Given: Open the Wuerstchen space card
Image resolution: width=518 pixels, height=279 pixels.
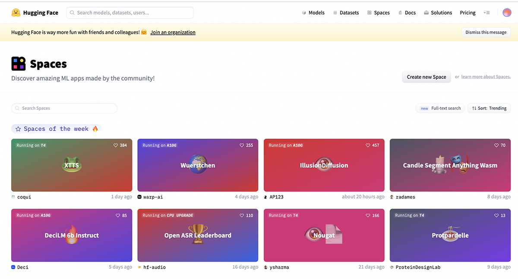Looking at the screenshot, I should [198, 165].
